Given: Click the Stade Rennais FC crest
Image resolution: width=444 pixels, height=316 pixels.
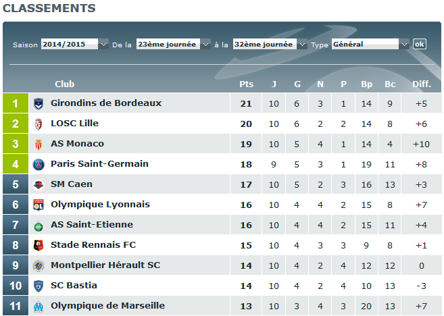Looking at the screenshot, I should click(x=39, y=245).
